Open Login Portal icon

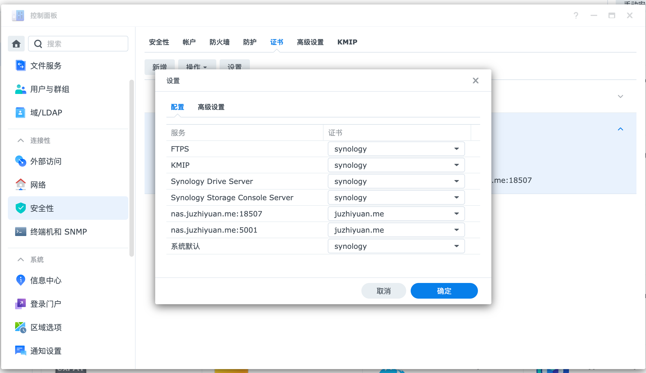pyautogui.click(x=20, y=304)
